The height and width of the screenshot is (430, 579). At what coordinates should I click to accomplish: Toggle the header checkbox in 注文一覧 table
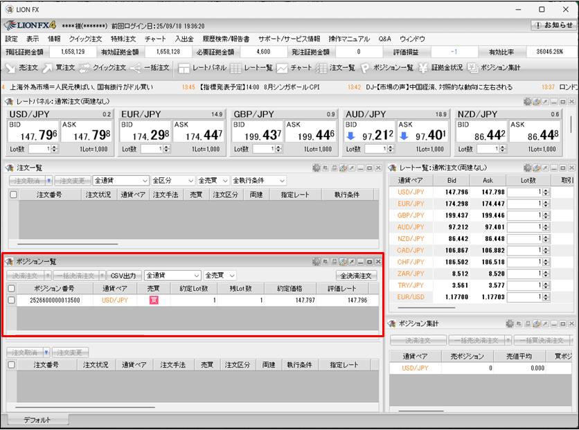click(13, 195)
